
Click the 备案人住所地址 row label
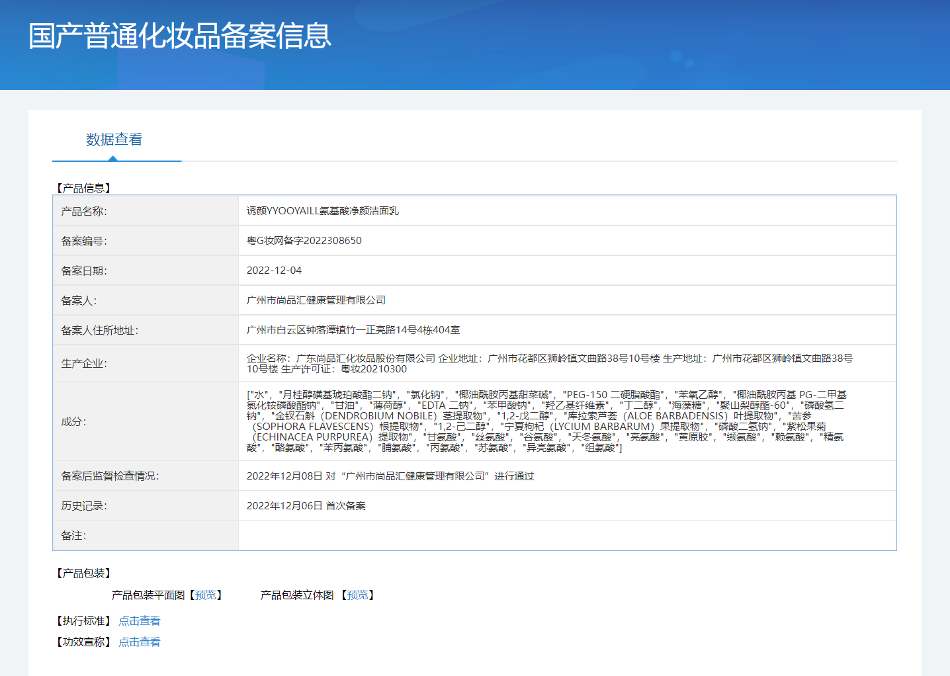coord(100,331)
